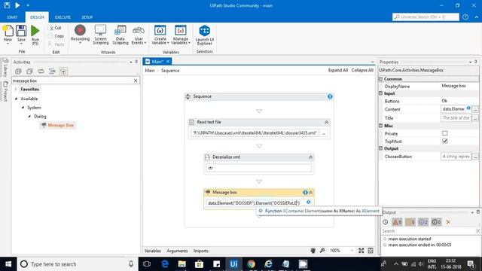Image resolution: width=482 pixels, height=271 pixels.
Task: Launch Screen Scraping wizard
Action: (x=100, y=35)
